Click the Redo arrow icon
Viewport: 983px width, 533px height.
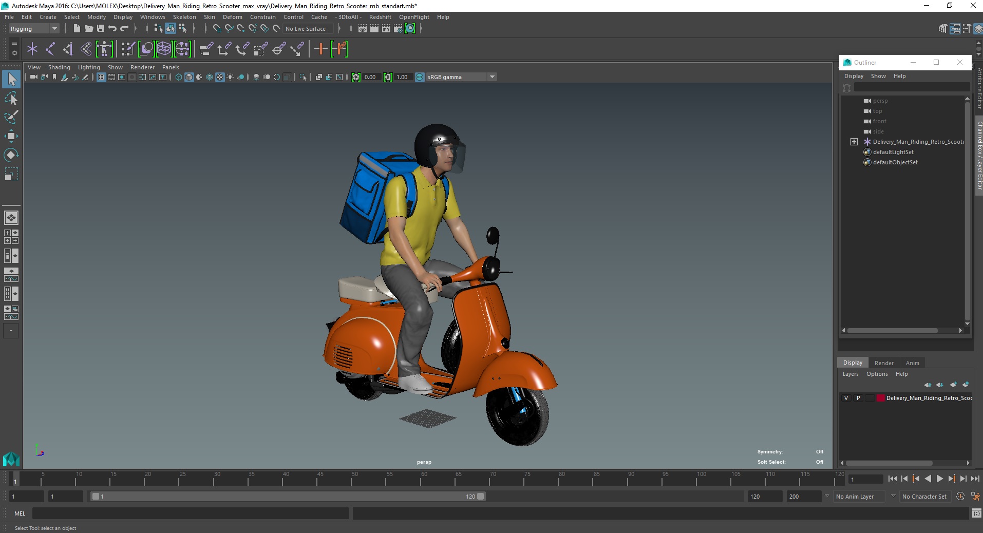[x=124, y=29]
